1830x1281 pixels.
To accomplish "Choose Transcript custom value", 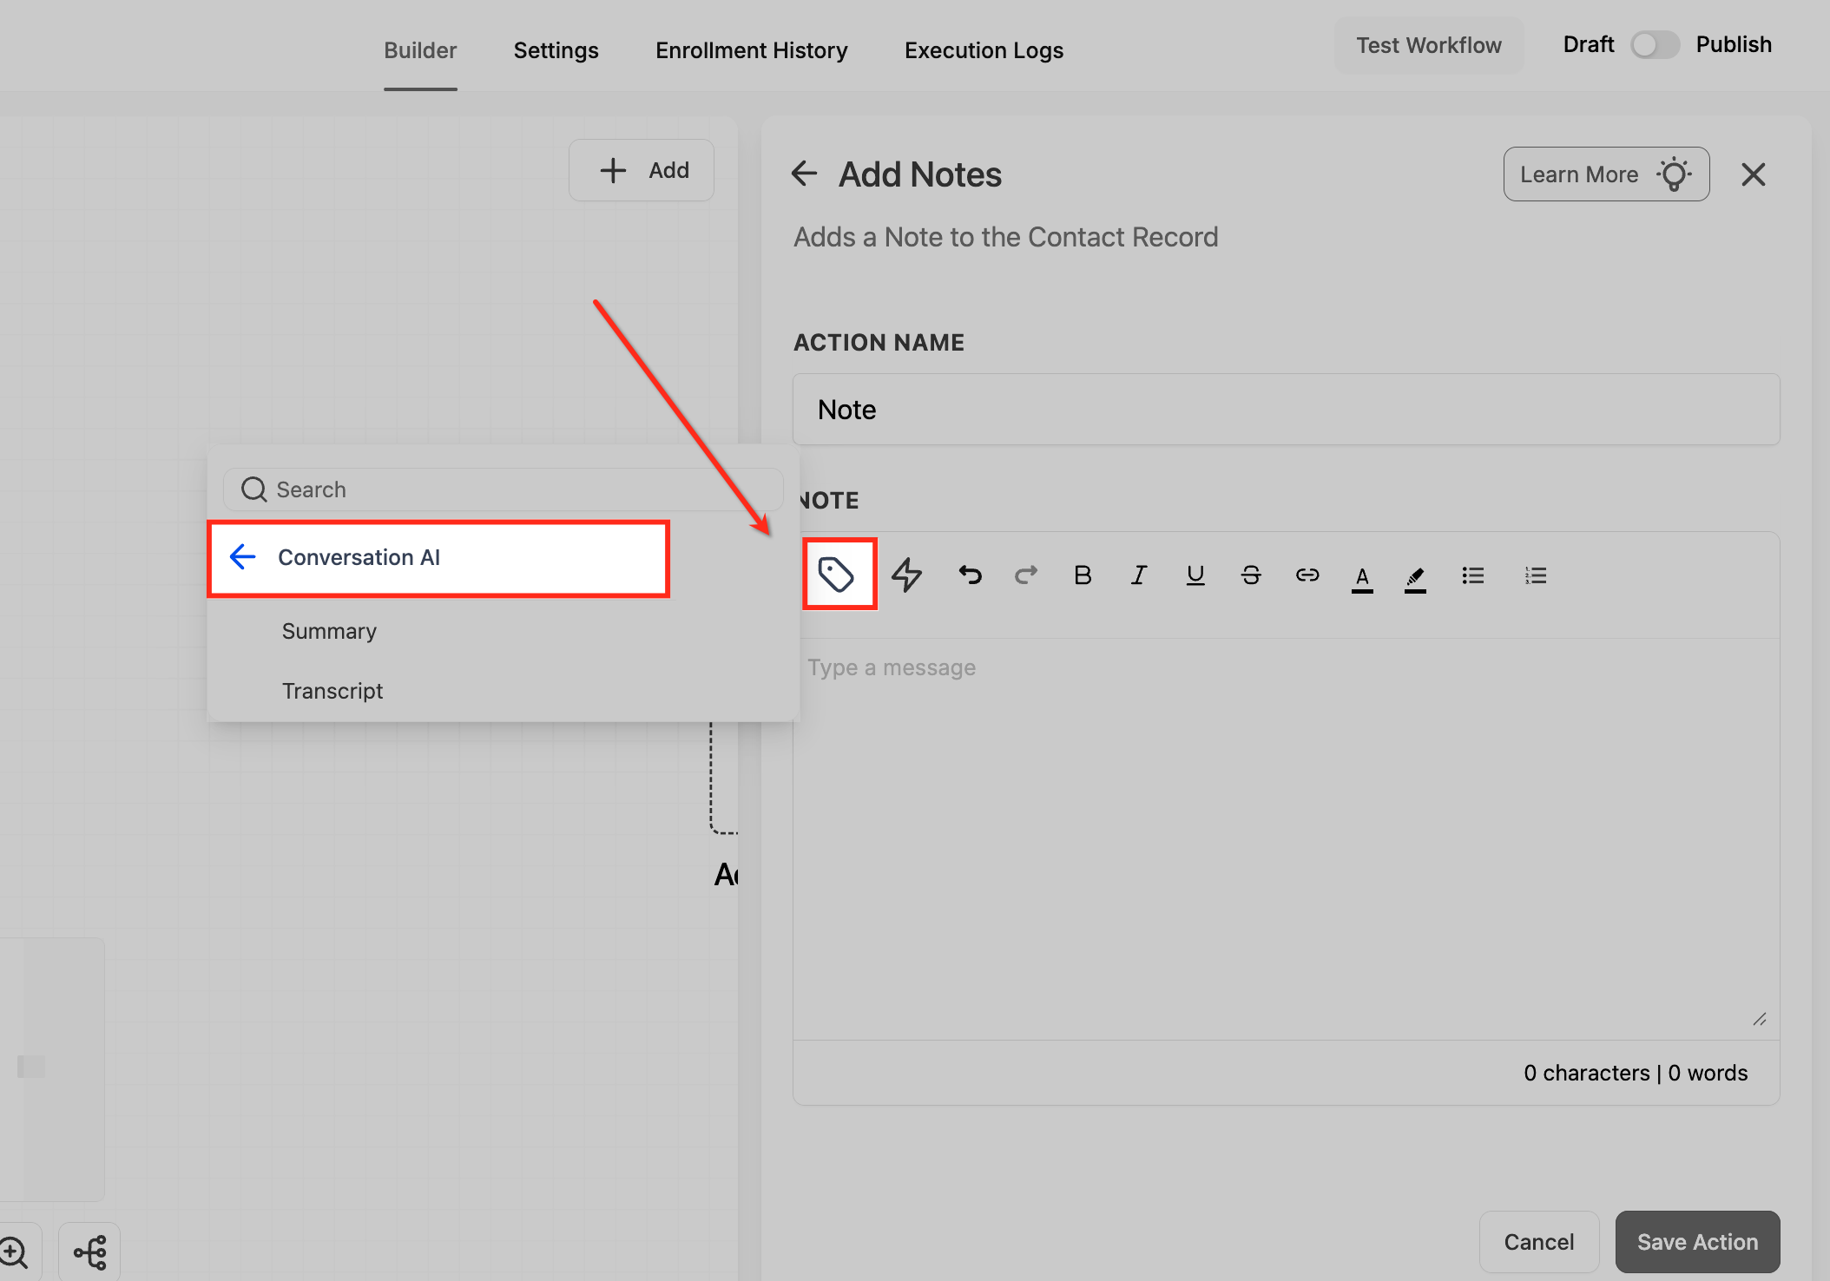I will coord(332,691).
